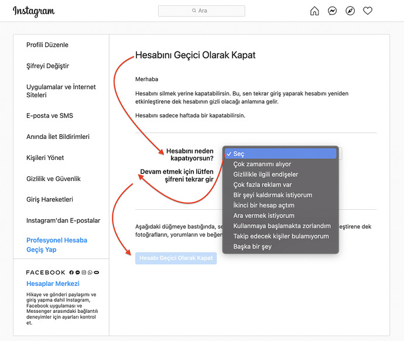The width and height of the screenshot is (404, 341).
Task: Go to Home feed icon
Action: (x=314, y=11)
